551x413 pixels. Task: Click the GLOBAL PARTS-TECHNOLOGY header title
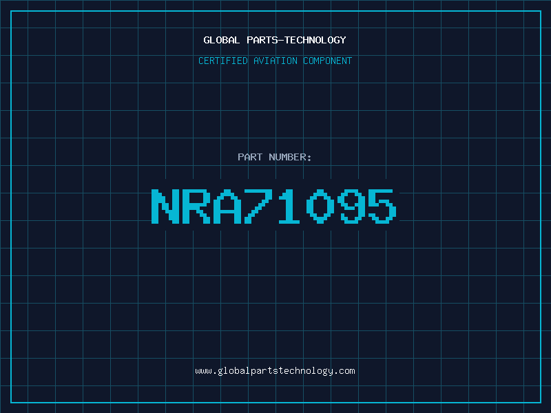click(x=275, y=40)
